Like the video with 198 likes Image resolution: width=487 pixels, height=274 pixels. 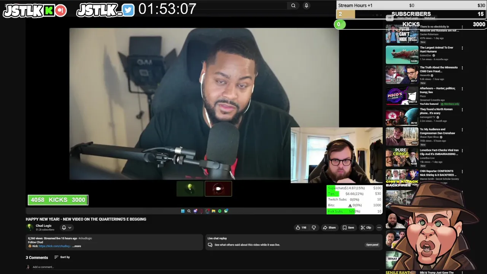301,228
